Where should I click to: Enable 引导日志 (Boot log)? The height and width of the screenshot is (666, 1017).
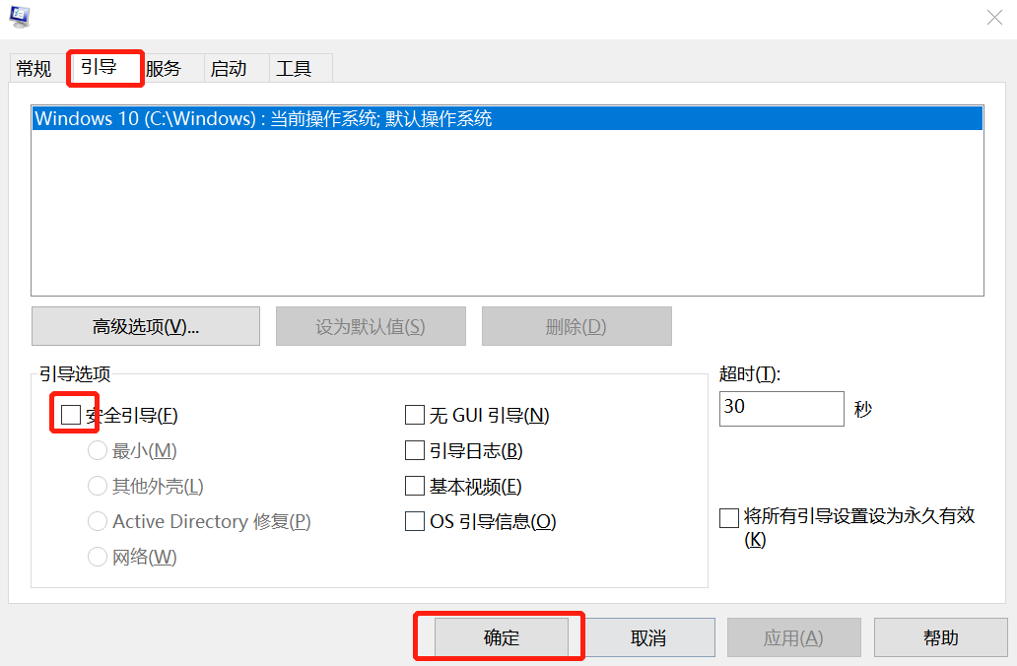point(415,450)
